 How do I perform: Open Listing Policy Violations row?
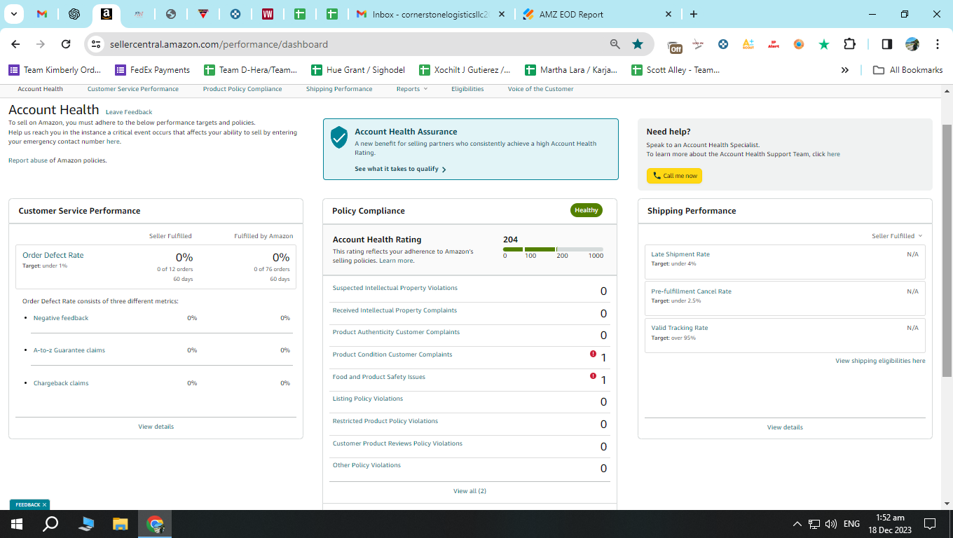click(469, 401)
